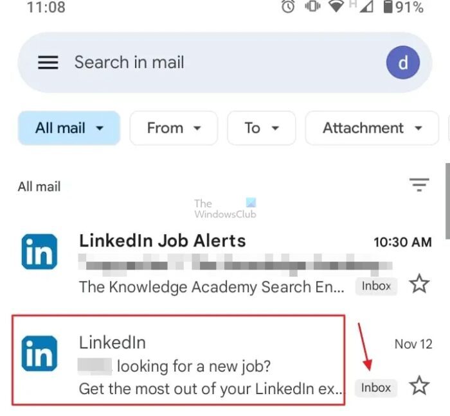
Task: Star the LinkedIn Job Alerts email
Action: pos(419,284)
